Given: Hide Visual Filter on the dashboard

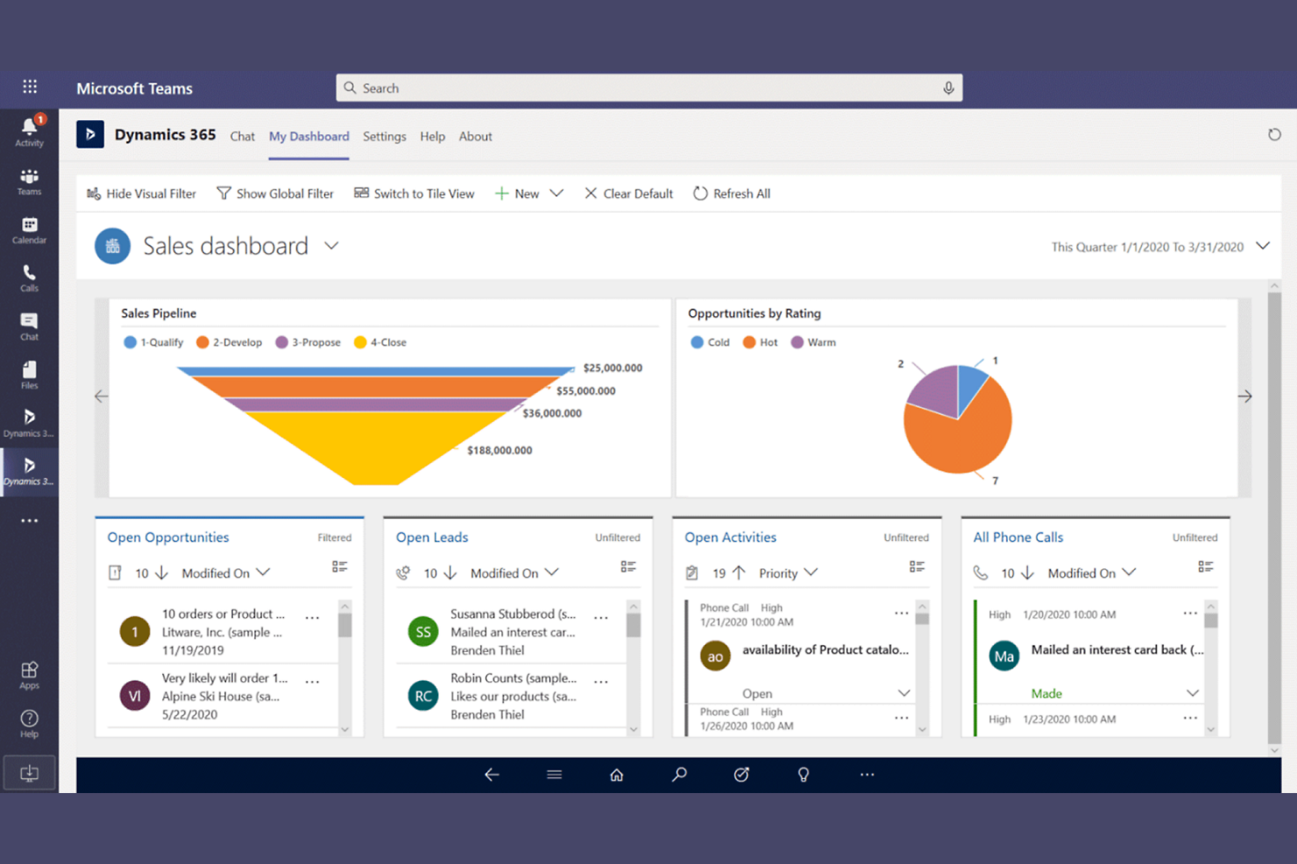Looking at the screenshot, I should [x=141, y=193].
